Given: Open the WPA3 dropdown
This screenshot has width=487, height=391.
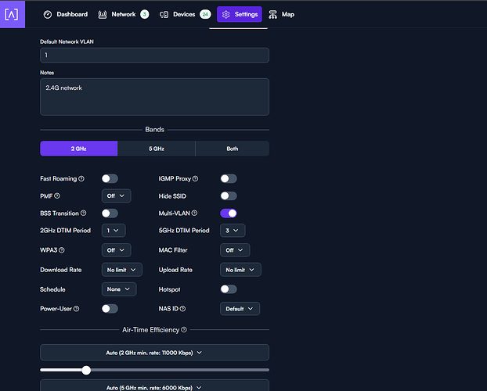Looking at the screenshot, I should [x=116, y=249].
